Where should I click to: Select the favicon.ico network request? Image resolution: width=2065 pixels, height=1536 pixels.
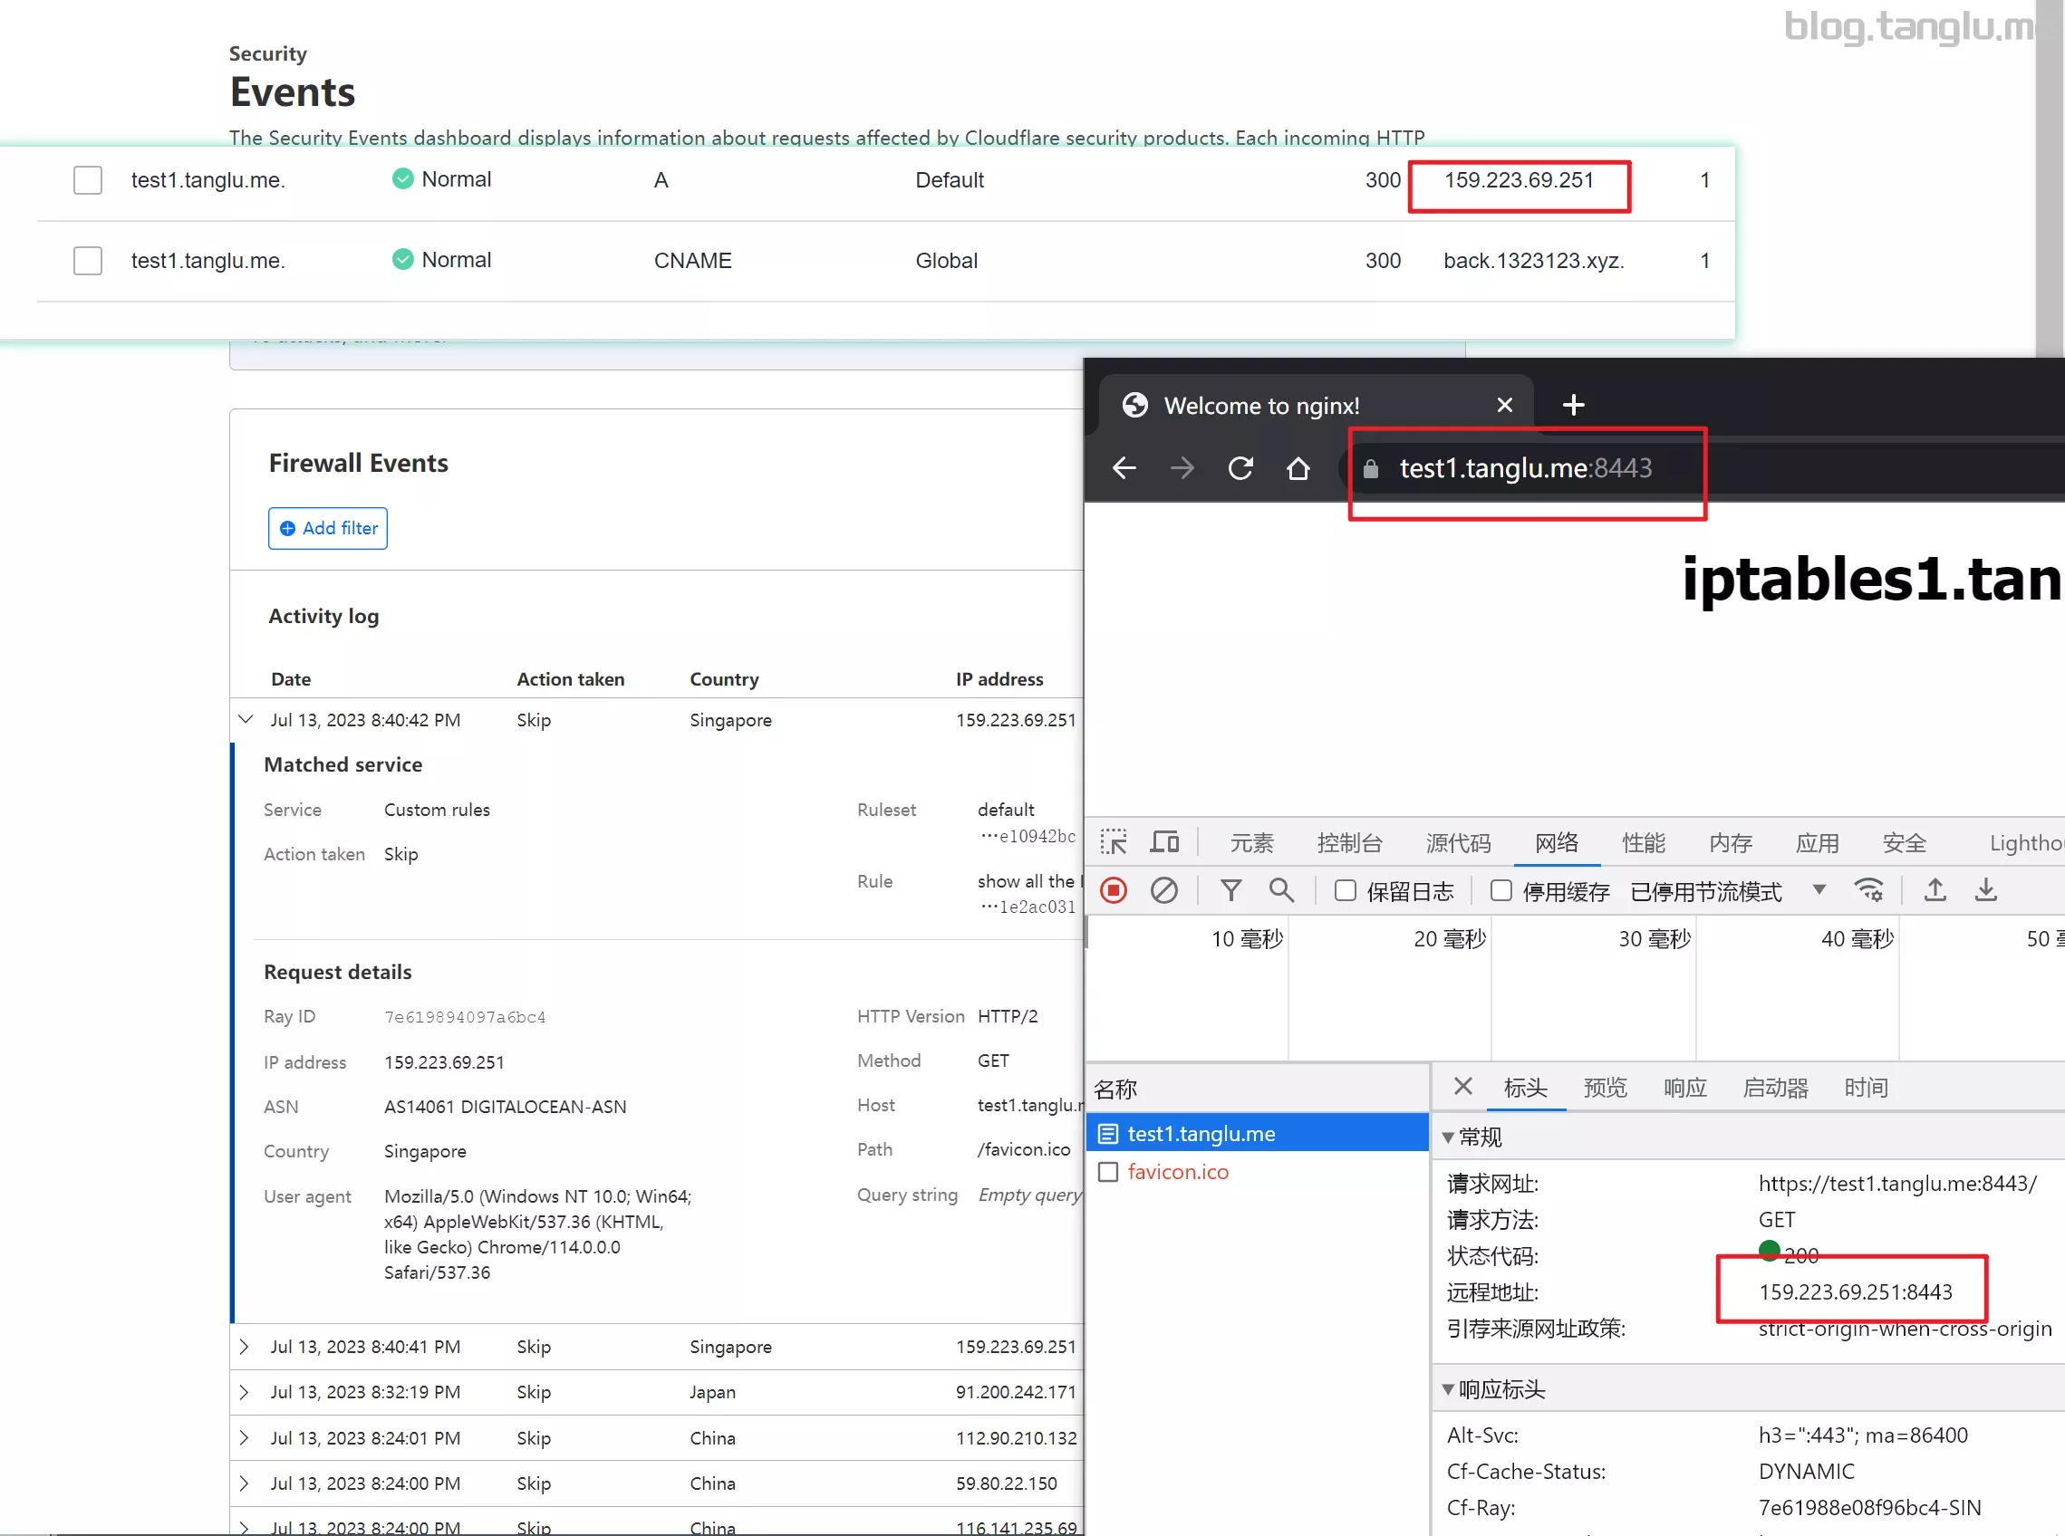point(1178,1172)
